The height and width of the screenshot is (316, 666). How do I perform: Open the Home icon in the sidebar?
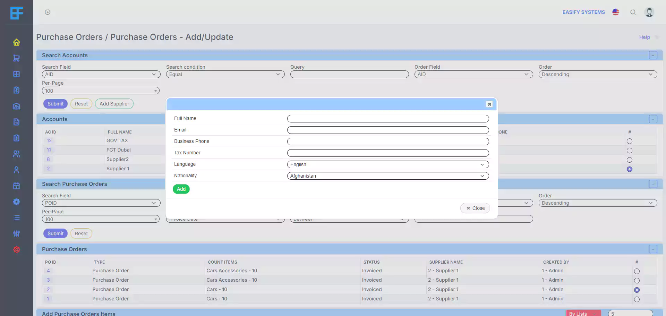16,42
